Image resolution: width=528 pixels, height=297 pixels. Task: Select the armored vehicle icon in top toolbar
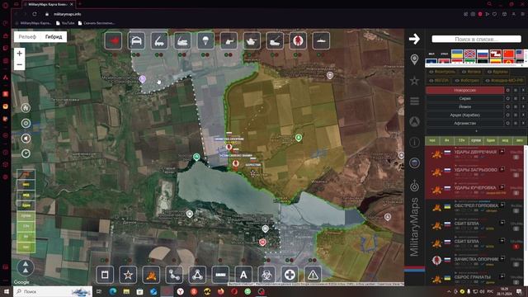[x=229, y=40]
